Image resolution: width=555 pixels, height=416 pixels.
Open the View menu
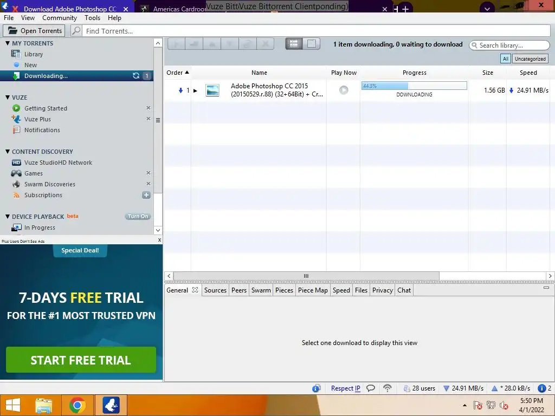pos(28,18)
